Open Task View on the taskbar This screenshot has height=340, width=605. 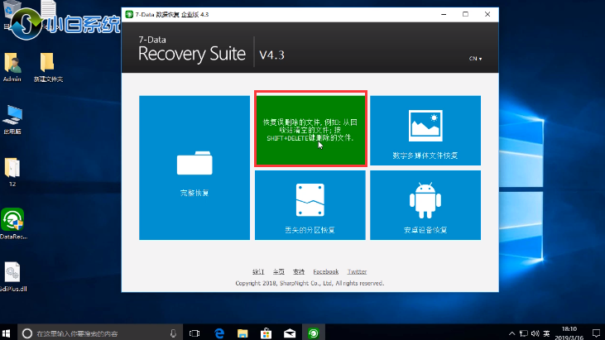point(197,333)
